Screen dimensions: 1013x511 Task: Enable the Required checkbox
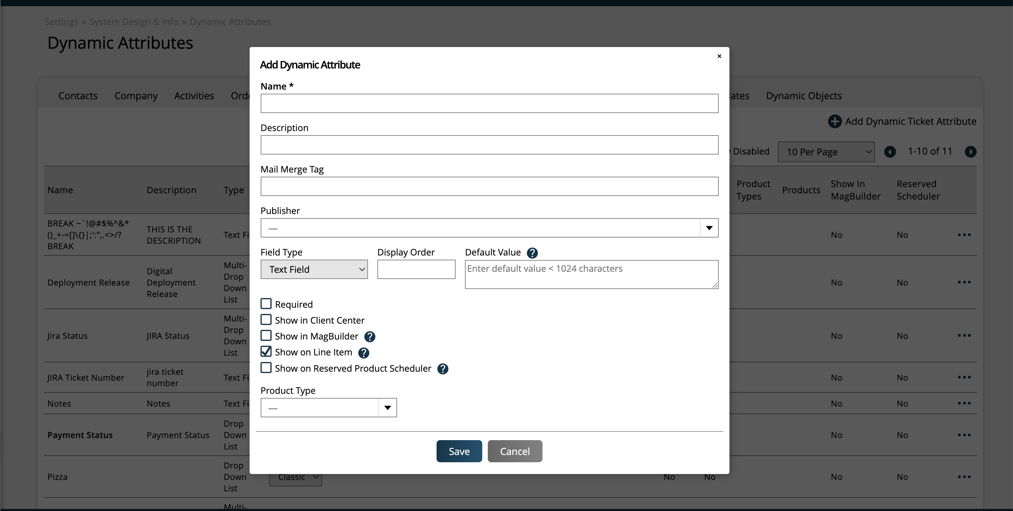pos(266,304)
